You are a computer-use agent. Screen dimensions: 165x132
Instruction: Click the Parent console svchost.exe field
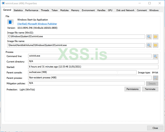tap(82, 72)
